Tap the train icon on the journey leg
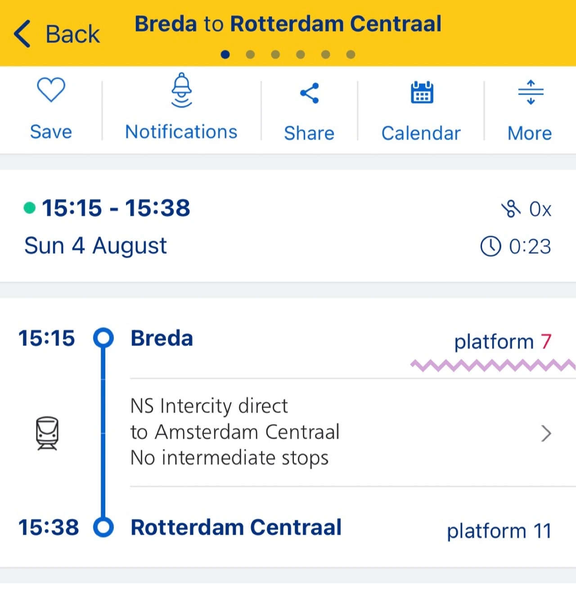 [47, 433]
